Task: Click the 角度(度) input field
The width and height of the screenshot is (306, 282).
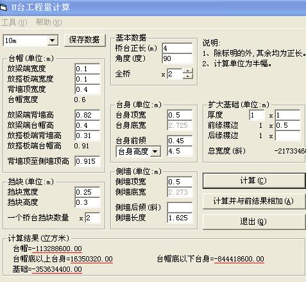Action: click(177, 58)
